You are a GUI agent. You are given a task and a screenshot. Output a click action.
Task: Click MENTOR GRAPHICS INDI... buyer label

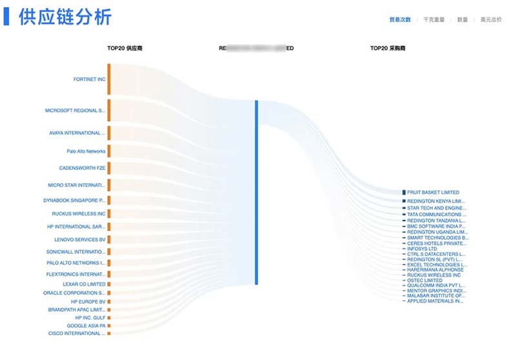point(437,291)
